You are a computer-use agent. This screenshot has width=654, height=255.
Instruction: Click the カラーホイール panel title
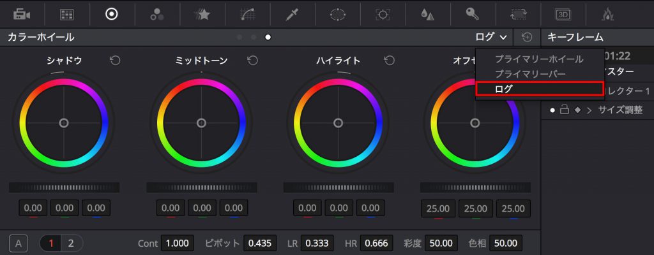pyautogui.click(x=41, y=37)
